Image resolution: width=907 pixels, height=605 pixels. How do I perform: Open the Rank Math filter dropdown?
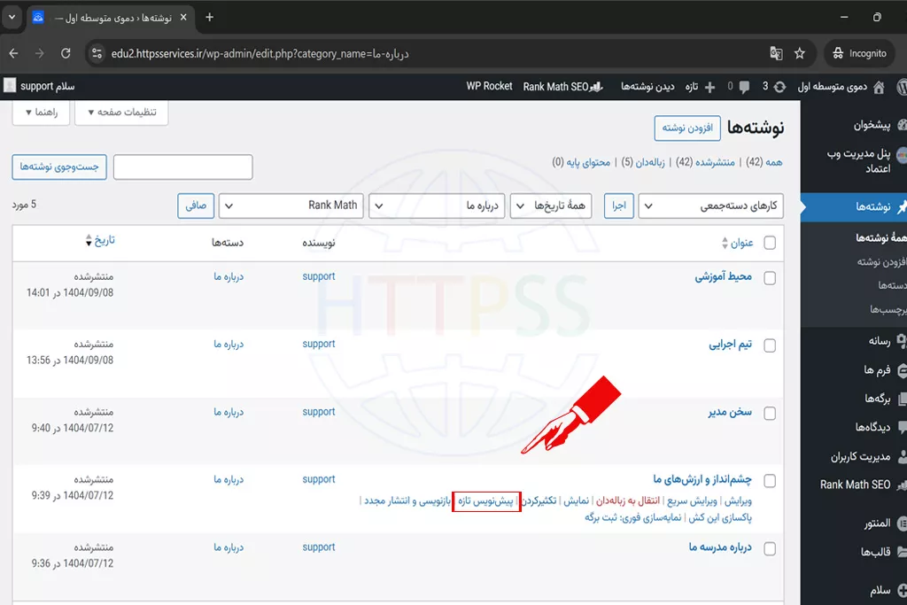coord(291,206)
